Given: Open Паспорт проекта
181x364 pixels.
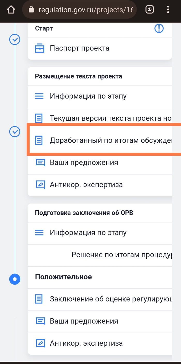Looking at the screenshot, I should pyautogui.click(x=79, y=48).
